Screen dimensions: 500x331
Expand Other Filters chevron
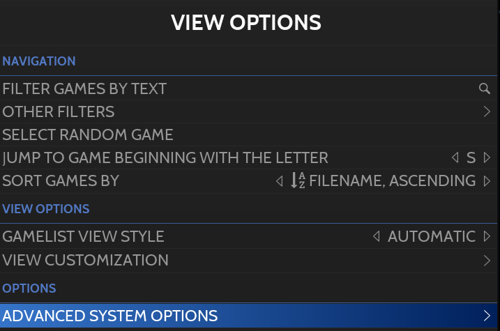[487, 111]
